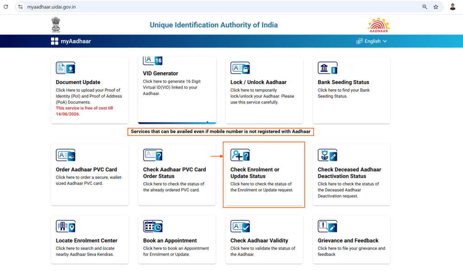
Task: Reload the page using browser refresh
Action: click(6, 7)
